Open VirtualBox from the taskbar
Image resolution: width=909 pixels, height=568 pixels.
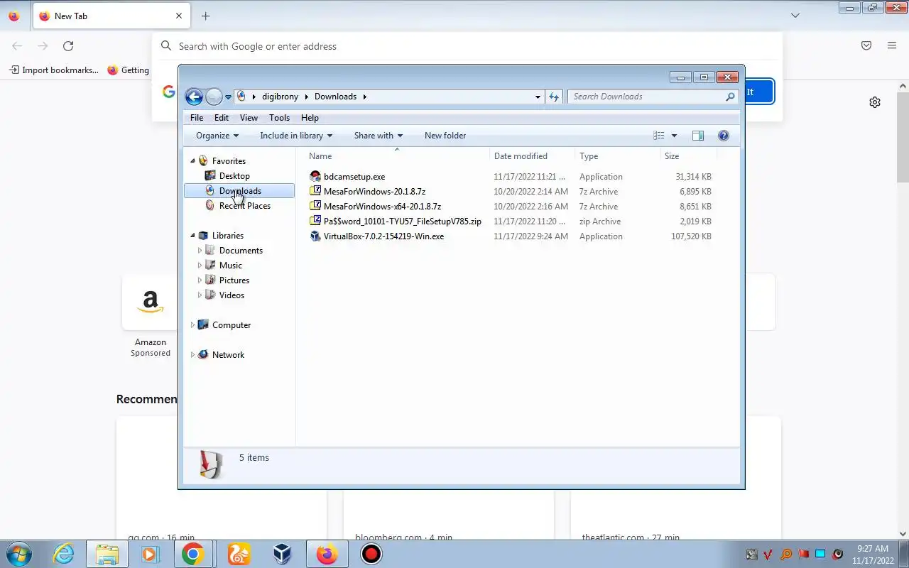(x=283, y=554)
